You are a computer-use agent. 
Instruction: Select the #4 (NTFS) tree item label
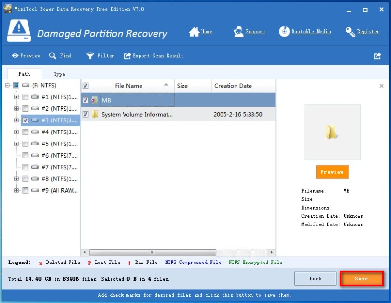click(59, 132)
